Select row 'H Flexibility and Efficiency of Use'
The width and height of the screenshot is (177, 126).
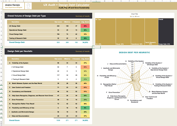[49, 108]
